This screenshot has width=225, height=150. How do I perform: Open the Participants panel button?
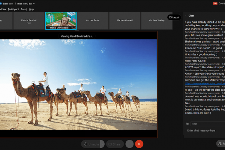coord(221,144)
